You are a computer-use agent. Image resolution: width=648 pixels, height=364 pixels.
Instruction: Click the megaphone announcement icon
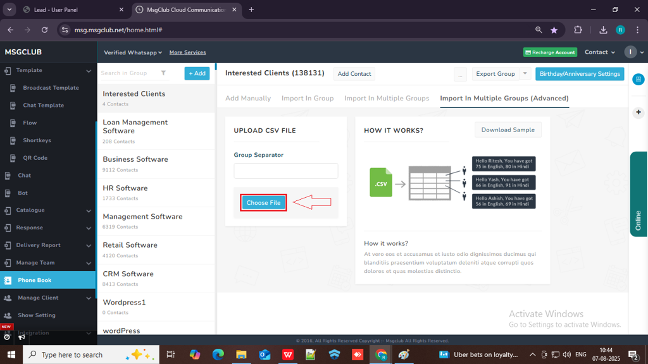coord(22,337)
